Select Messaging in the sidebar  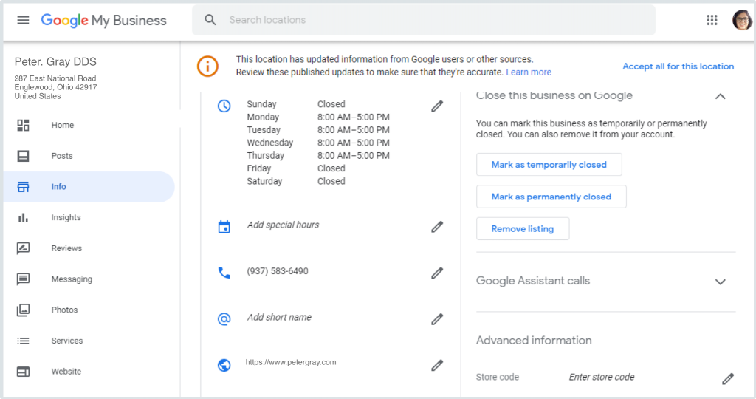click(x=72, y=279)
